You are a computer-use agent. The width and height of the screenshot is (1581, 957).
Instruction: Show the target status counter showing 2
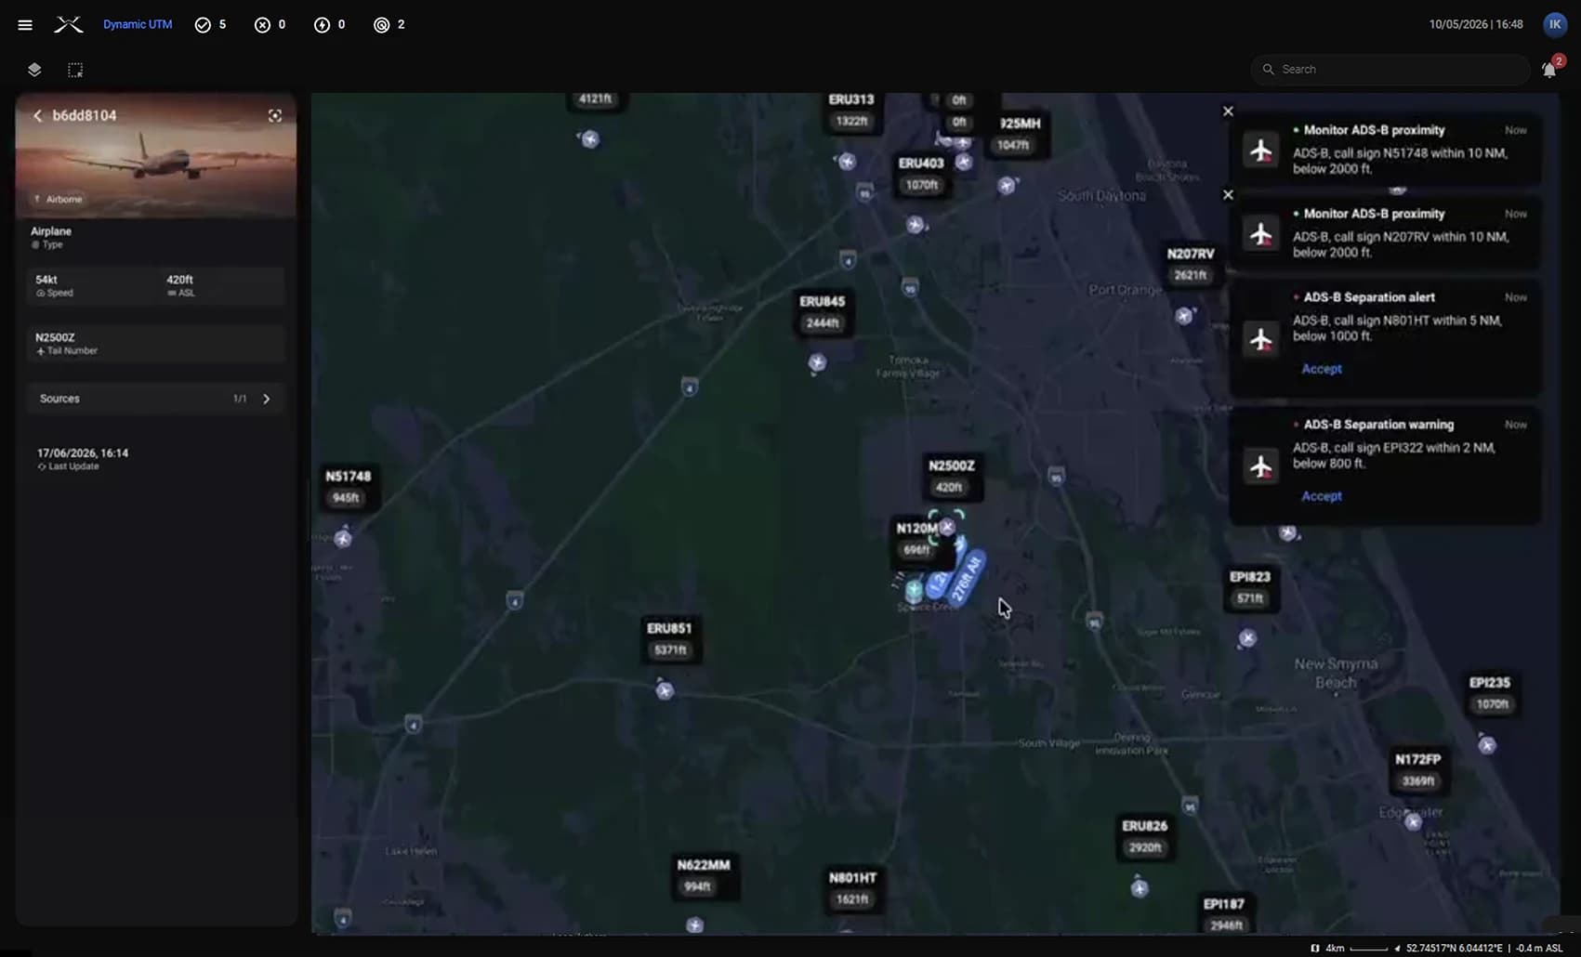click(389, 25)
